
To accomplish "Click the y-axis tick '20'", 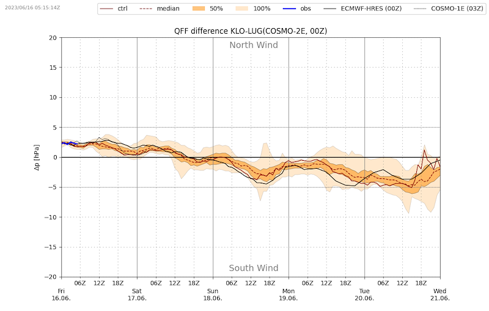I will 53,38.
